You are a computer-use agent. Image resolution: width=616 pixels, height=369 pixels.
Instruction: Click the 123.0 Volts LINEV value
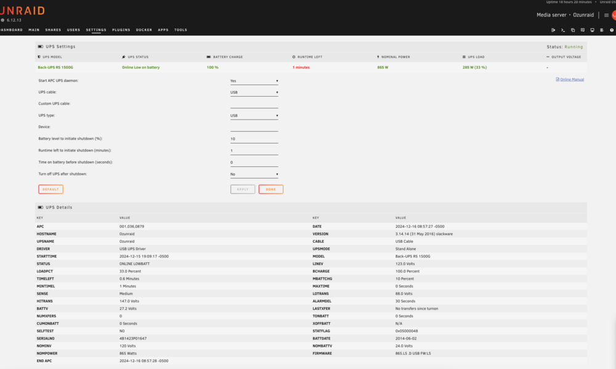click(405, 264)
